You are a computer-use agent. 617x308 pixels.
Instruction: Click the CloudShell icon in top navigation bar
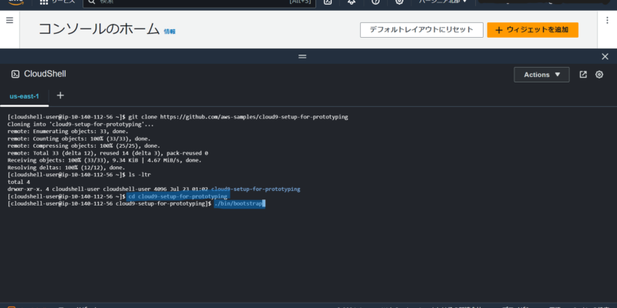[329, 2]
